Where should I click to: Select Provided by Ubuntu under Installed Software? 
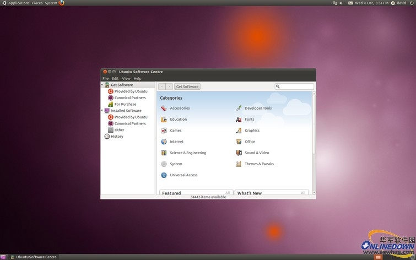pos(131,117)
